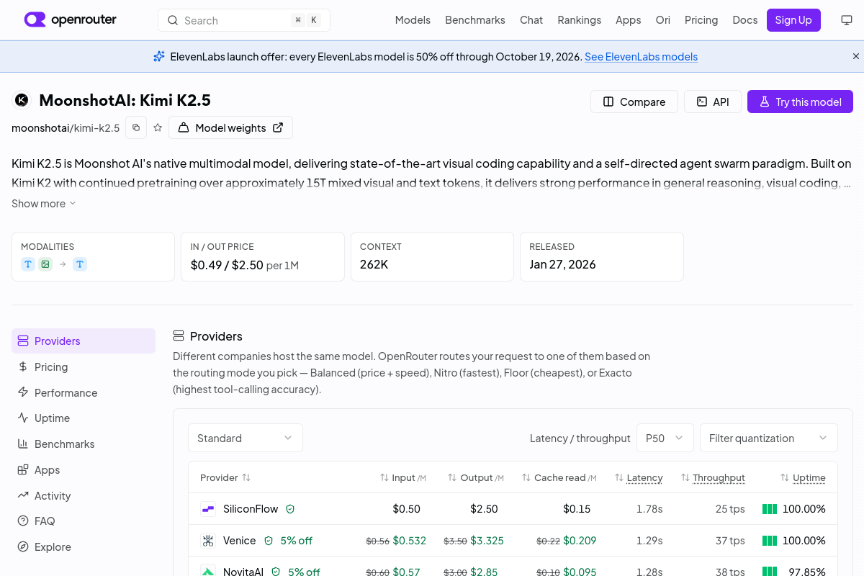Open Ori in top navigation

pos(663,20)
